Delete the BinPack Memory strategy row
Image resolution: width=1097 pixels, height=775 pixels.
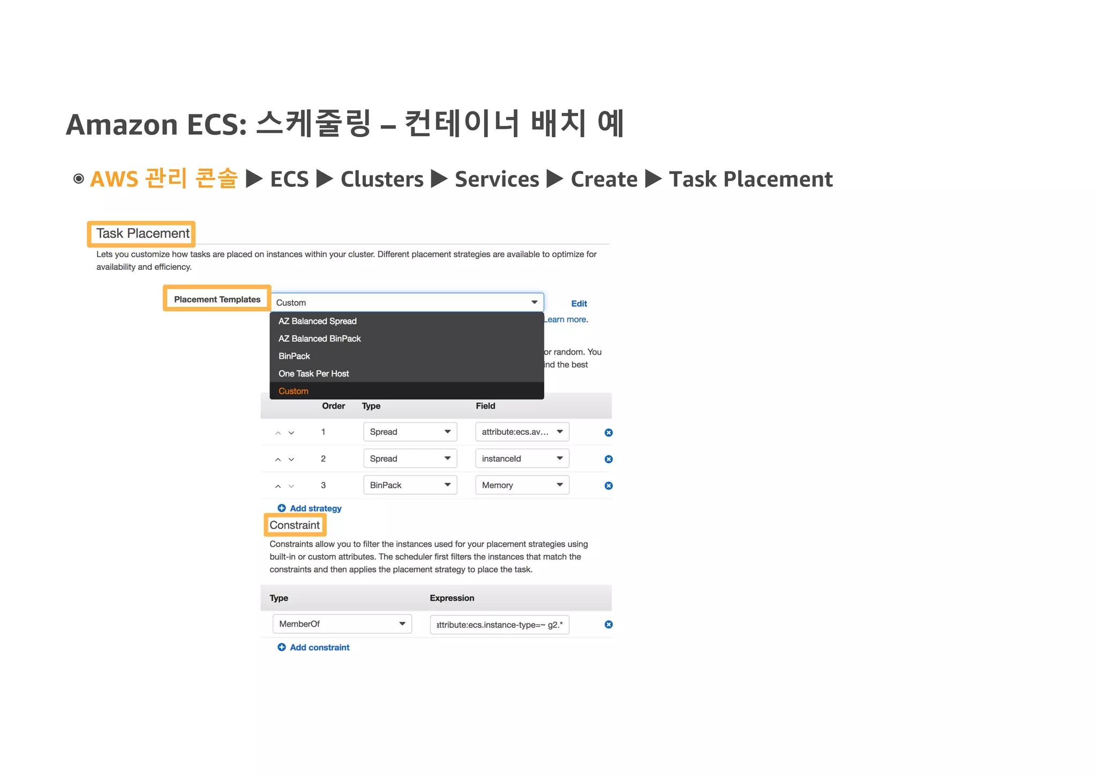click(608, 486)
